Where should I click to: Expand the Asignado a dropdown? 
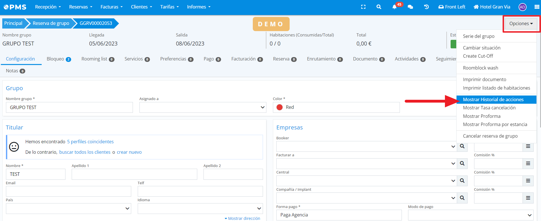point(203,107)
